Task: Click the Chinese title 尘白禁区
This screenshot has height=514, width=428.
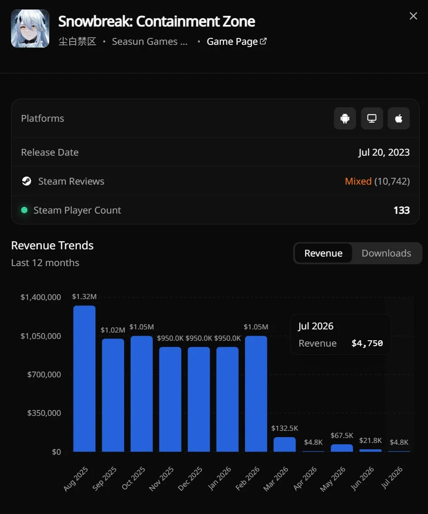Action: pos(77,42)
